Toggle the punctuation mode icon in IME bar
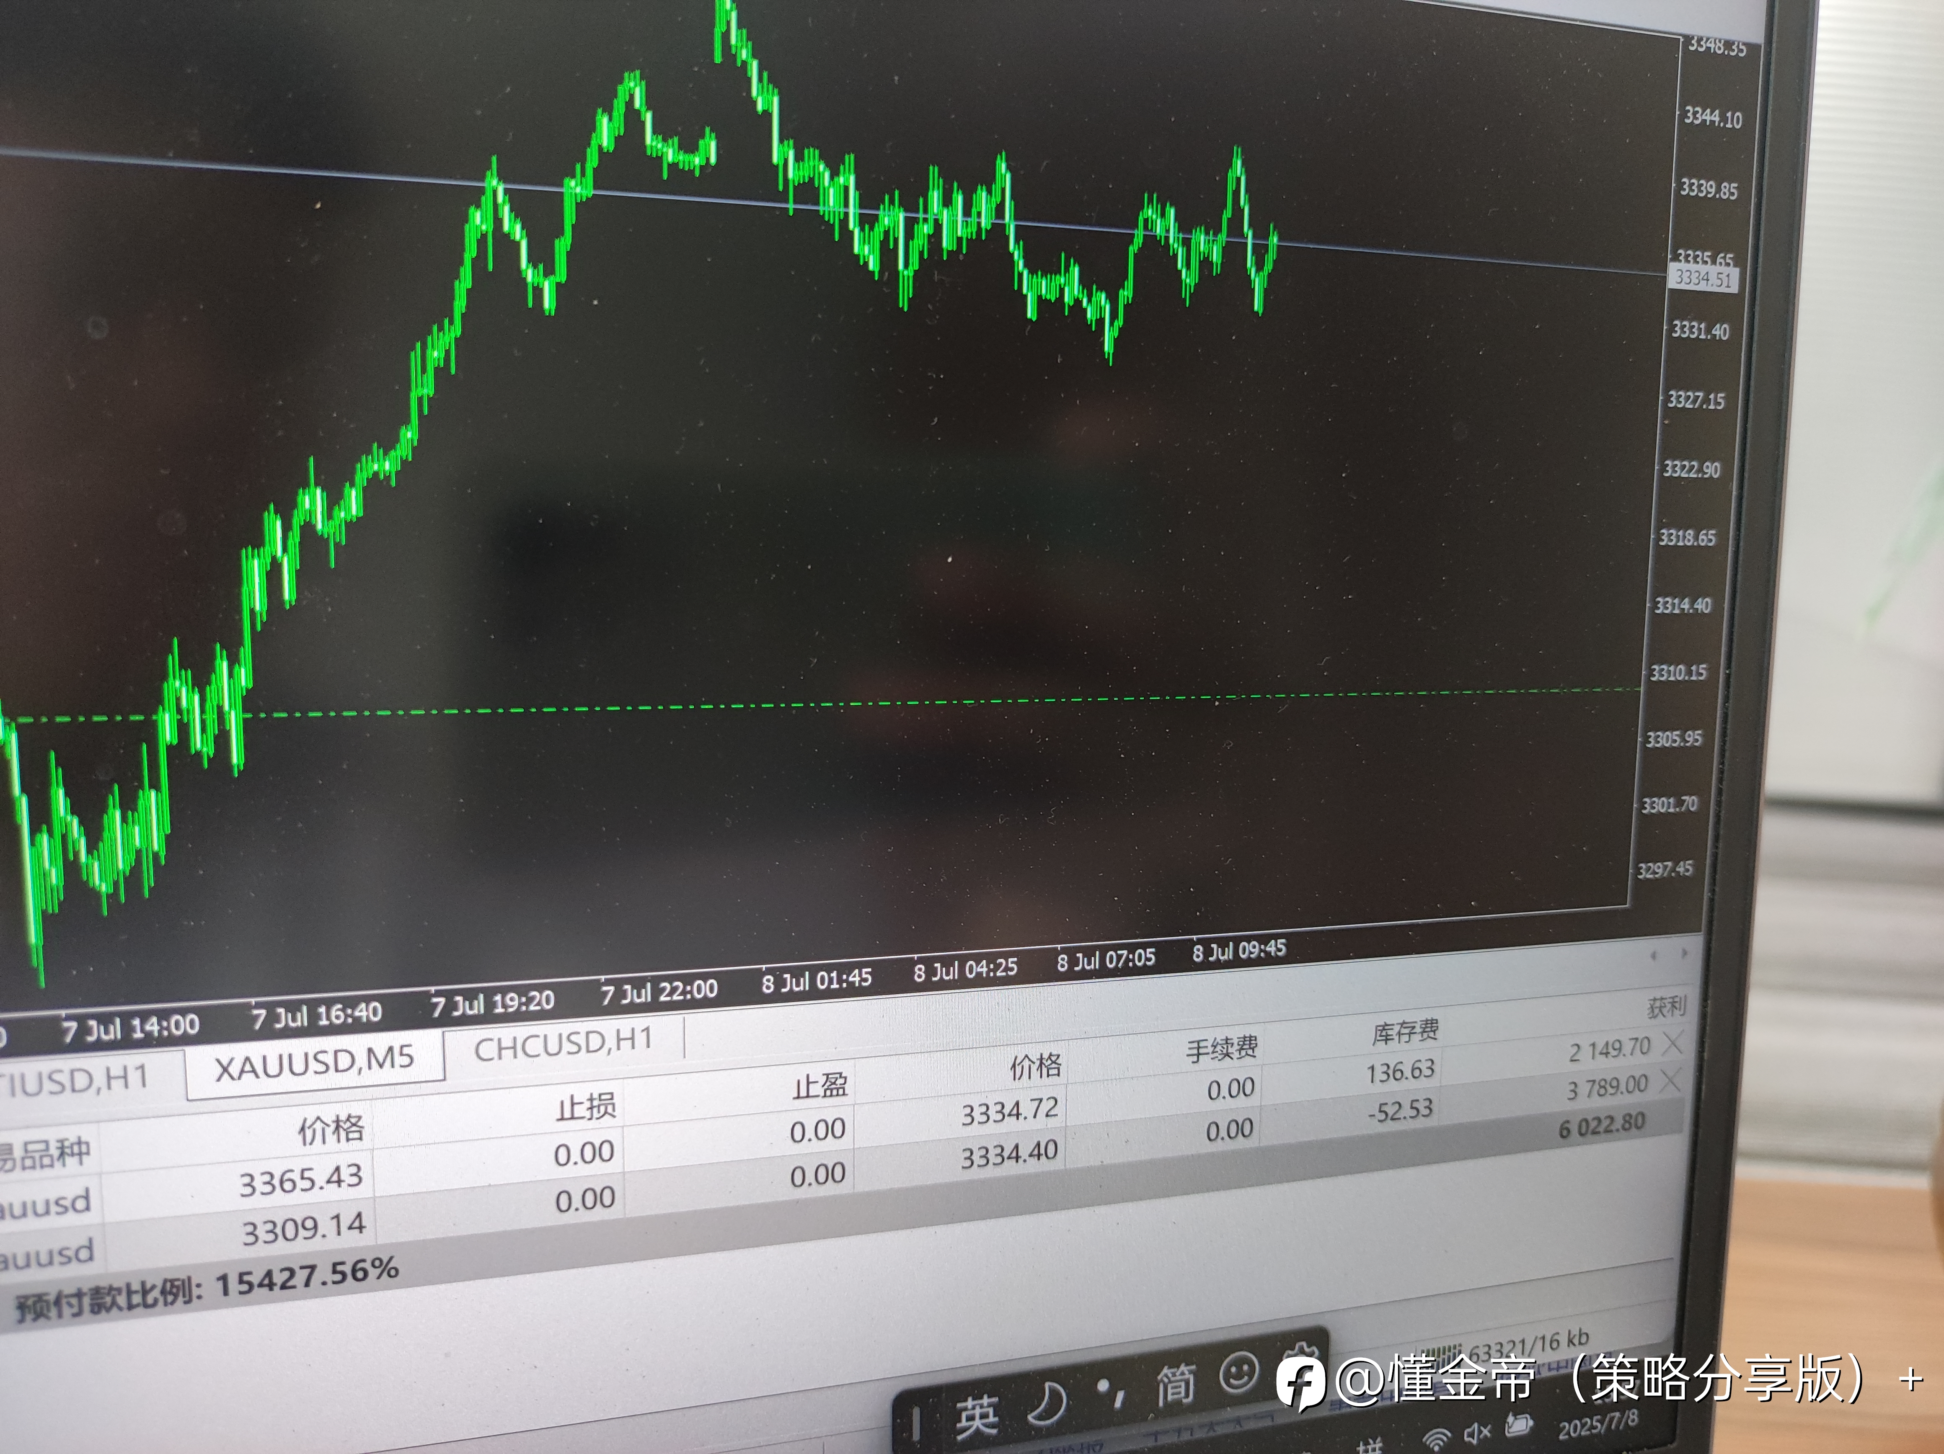Screen dimensions: 1944x1454 coord(1111,1393)
